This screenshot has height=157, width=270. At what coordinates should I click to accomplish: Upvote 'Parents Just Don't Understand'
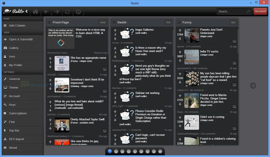click(180, 30)
